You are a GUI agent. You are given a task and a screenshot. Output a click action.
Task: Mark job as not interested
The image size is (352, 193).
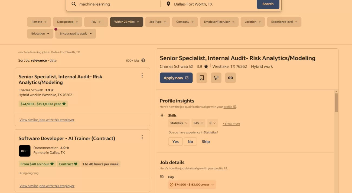pyautogui.click(x=216, y=78)
